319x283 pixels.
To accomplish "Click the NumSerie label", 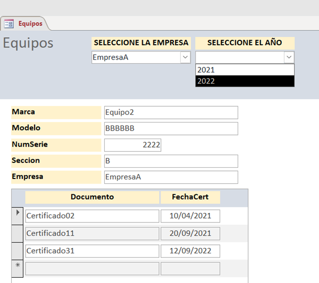I will [x=56, y=145].
